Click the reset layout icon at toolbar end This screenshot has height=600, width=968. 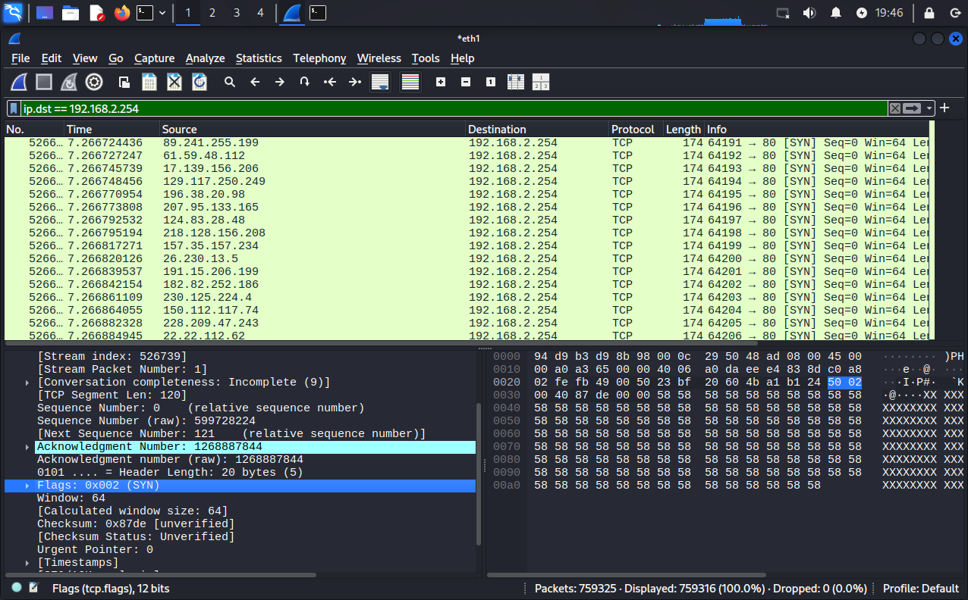tap(541, 82)
